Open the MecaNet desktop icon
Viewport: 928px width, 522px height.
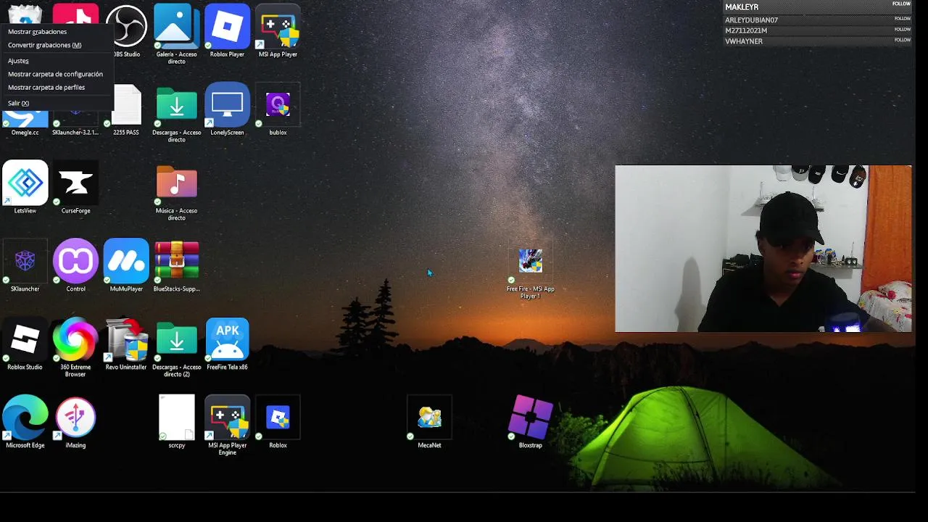click(429, 418)
